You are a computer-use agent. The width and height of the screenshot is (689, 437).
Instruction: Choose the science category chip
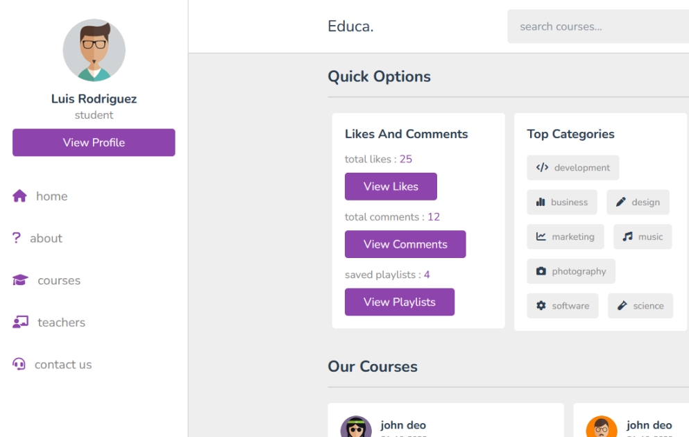(x=640, y=306)
